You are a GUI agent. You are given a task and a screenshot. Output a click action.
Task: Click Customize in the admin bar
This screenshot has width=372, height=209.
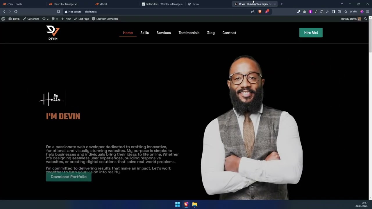pos(31,19)
